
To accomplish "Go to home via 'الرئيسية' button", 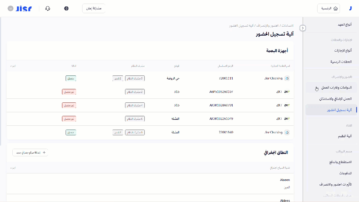I will [328, 8].
